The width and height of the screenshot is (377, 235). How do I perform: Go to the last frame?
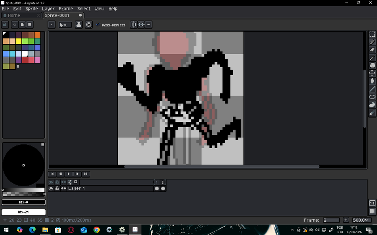pyautogui.click(x=85, y=174)
